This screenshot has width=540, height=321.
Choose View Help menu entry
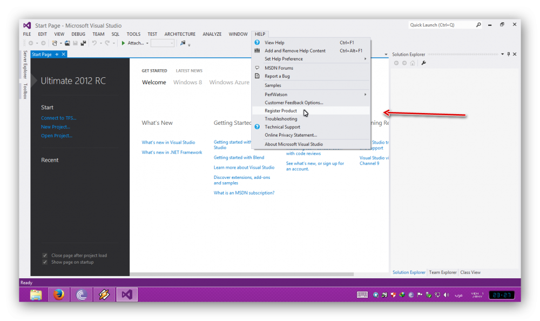click(312, 43)
